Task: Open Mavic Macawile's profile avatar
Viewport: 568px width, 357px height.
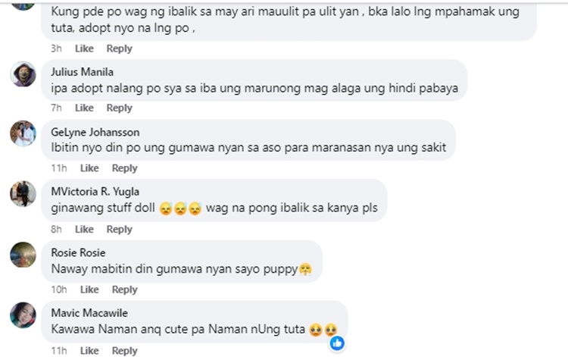Action: point(23,315)
